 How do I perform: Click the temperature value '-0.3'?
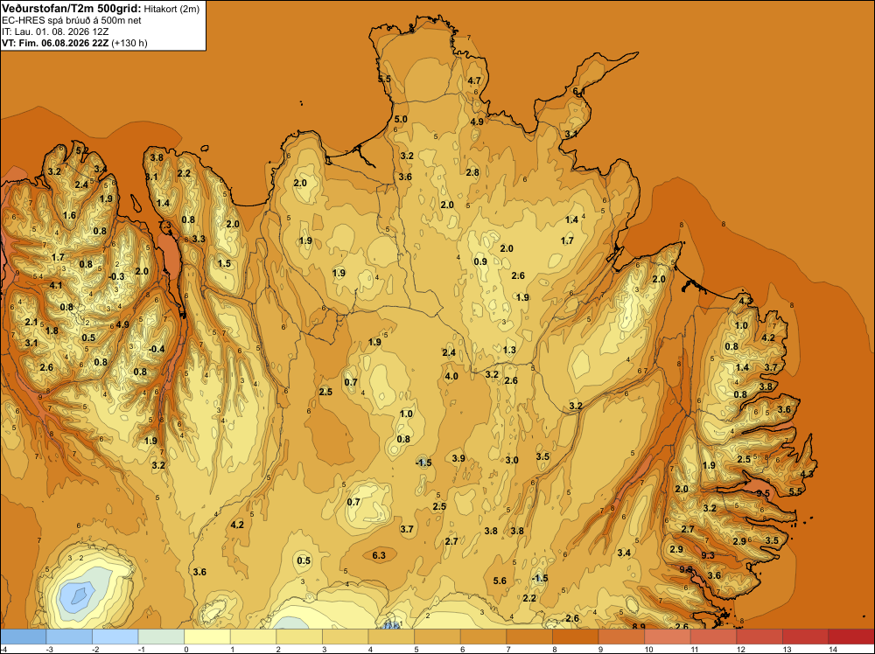click(116, 276)
